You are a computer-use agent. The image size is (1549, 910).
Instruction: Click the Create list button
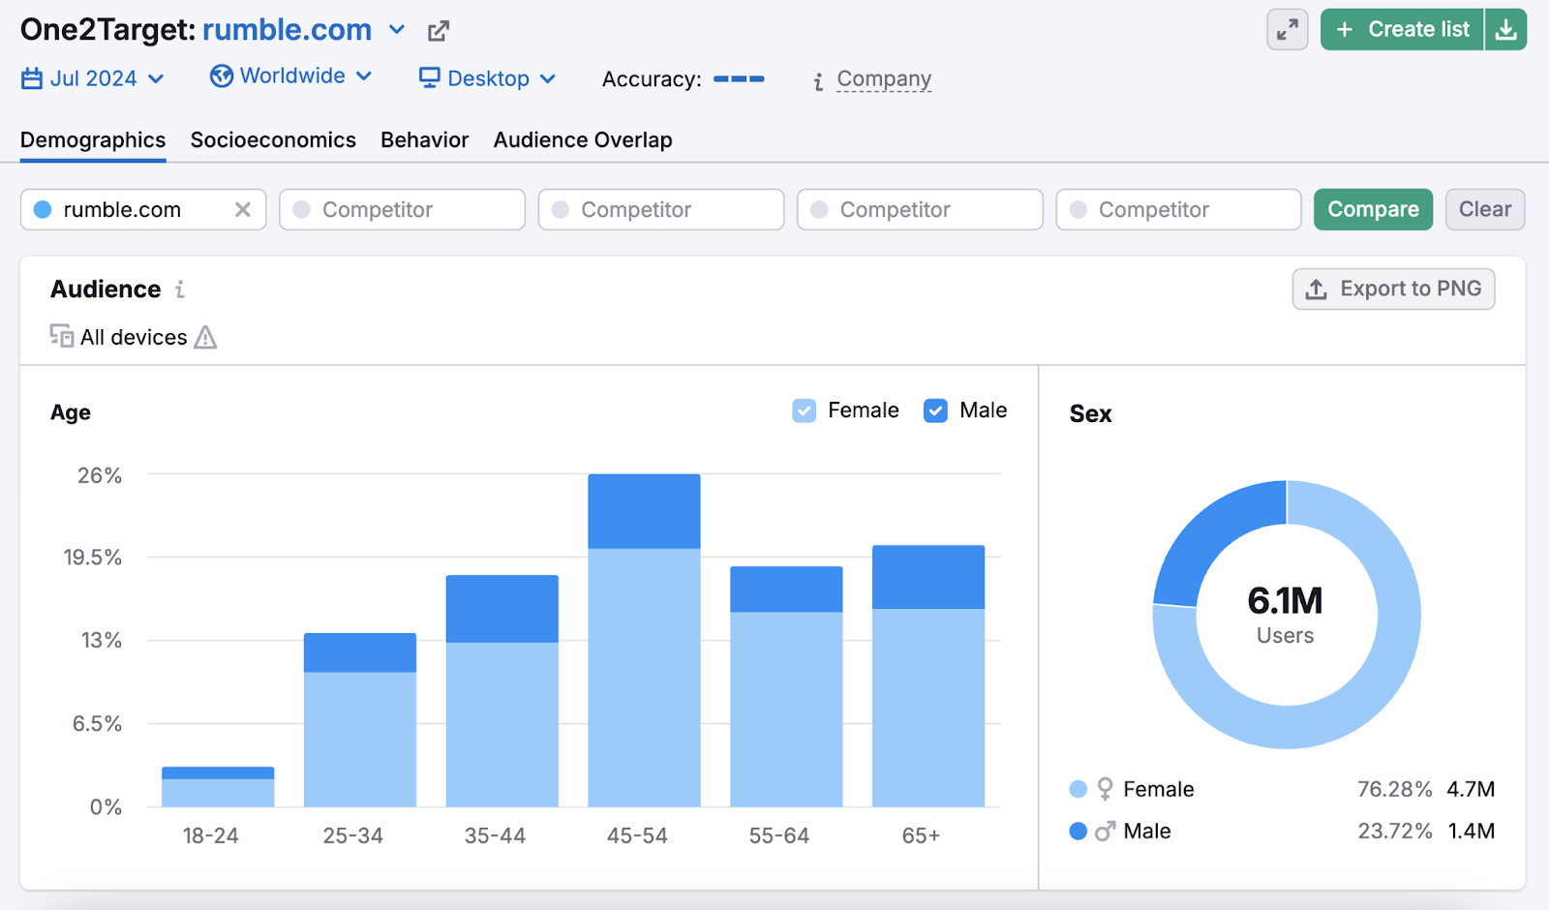click(1402, 30)
